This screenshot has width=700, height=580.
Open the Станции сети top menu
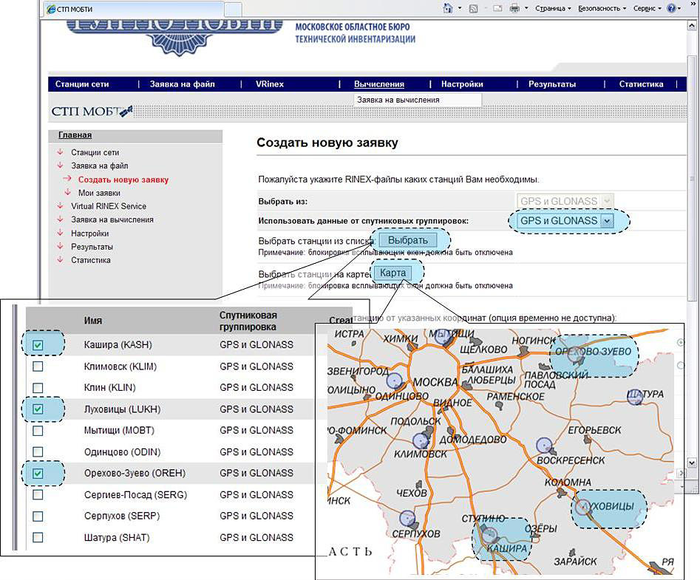82,84
